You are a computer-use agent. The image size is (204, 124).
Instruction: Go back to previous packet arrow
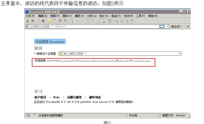pyautogui.click(x=77, y=21)
